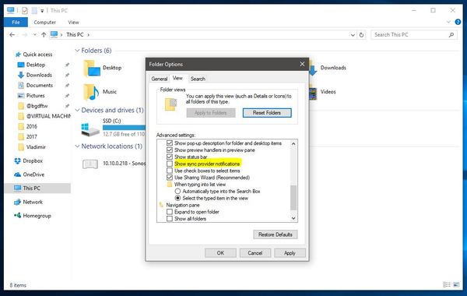Enable Expand to open folder checkbox
The width and height of the screenshot is (467, 296).
click(x=170, y=212)
